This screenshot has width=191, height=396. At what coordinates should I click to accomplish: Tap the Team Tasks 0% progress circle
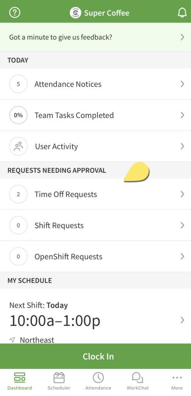[x=18, y=115]
